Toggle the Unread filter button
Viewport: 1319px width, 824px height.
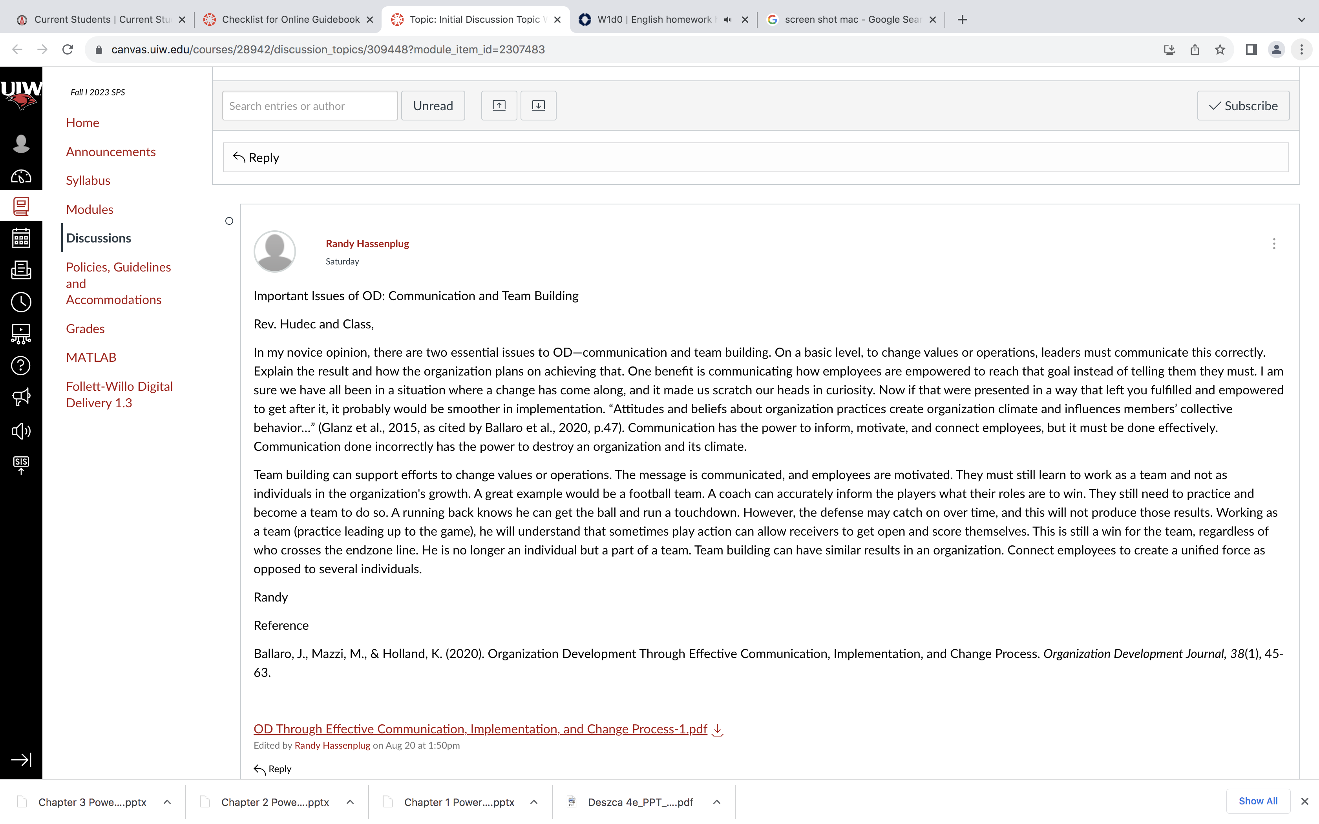[x=433, y=106]
